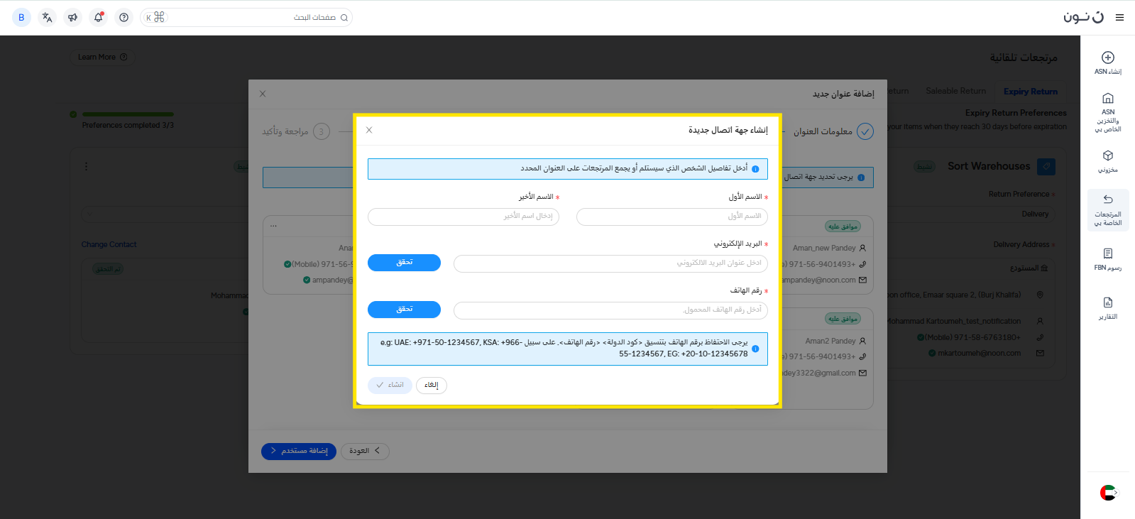
Task: Select the Aman_new Pandey contact card
Action: tap(827, 256)
